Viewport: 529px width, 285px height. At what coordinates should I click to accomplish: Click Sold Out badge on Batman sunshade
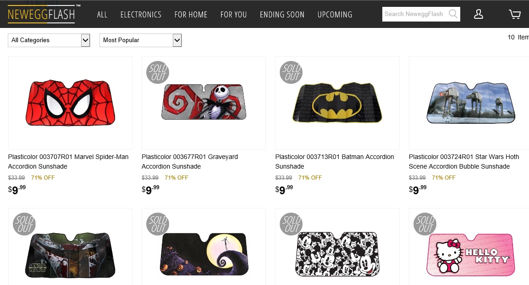(x=291, y=72)
